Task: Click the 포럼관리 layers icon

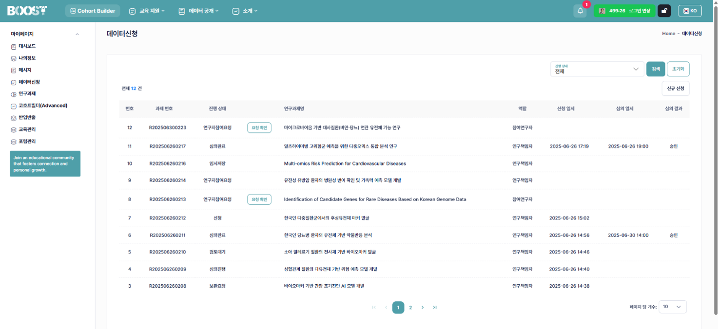Action: point(14,142)
